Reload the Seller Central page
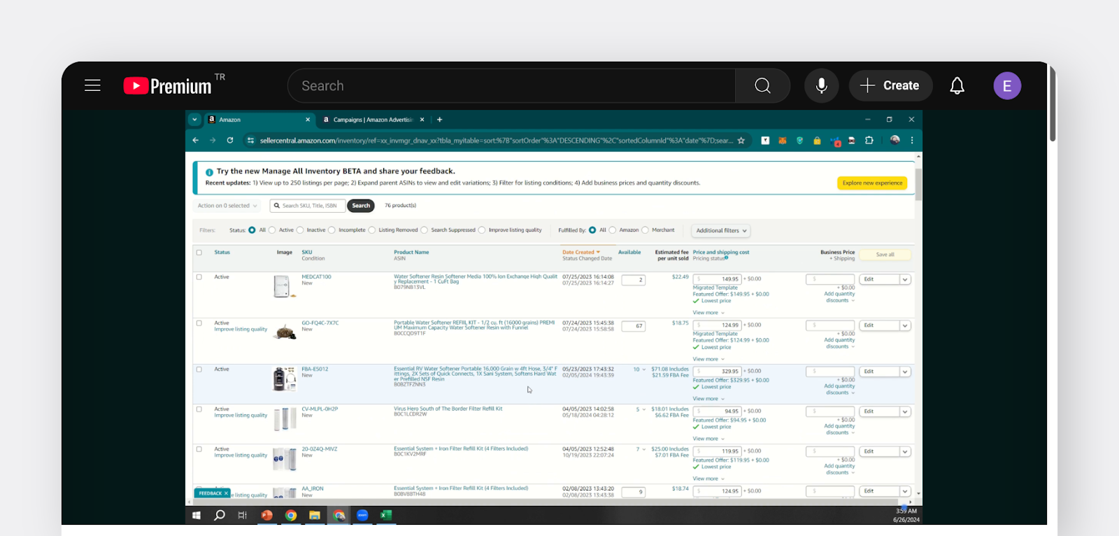Viewport: 1119px width, 536px height. [230, 140]
